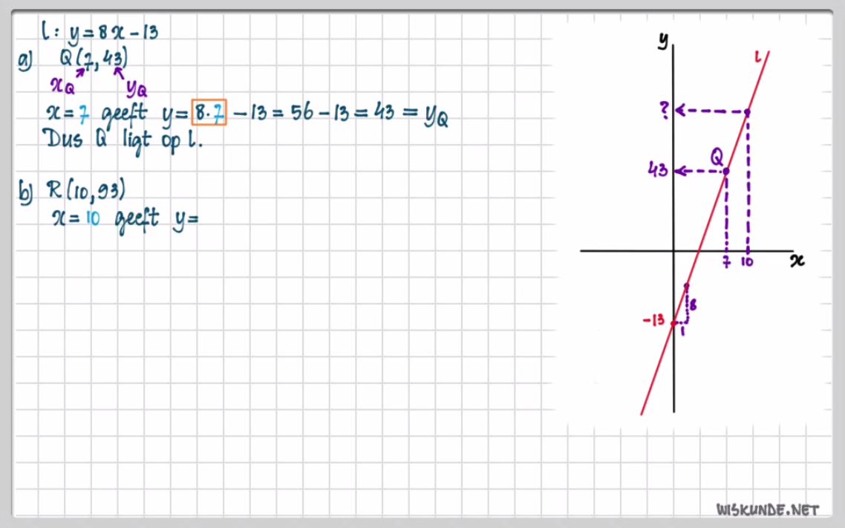Click the 1 run label of slope triangle
Screen dimensions: 845x528
pyautogui.click(x=682, y=330)
